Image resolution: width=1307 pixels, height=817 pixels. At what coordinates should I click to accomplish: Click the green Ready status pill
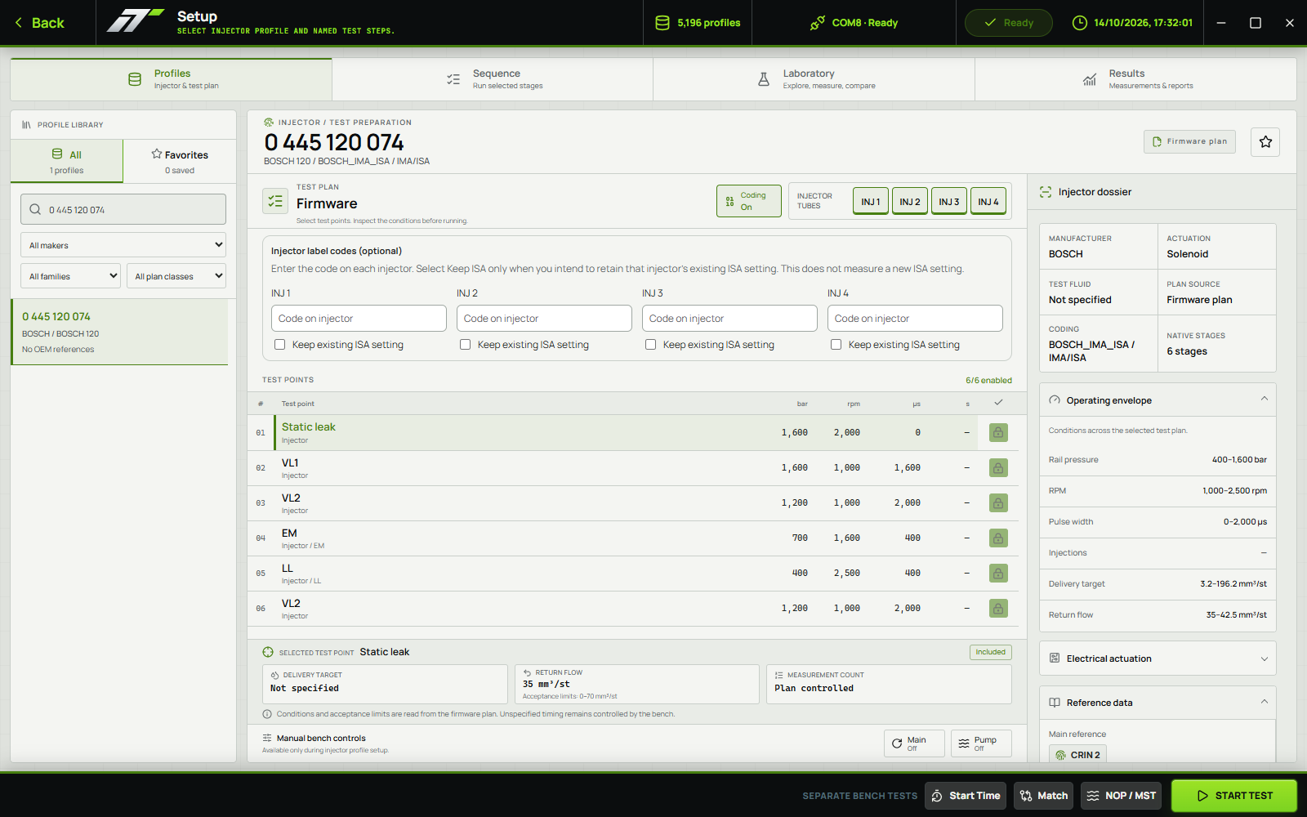(x=1009, y=23)
